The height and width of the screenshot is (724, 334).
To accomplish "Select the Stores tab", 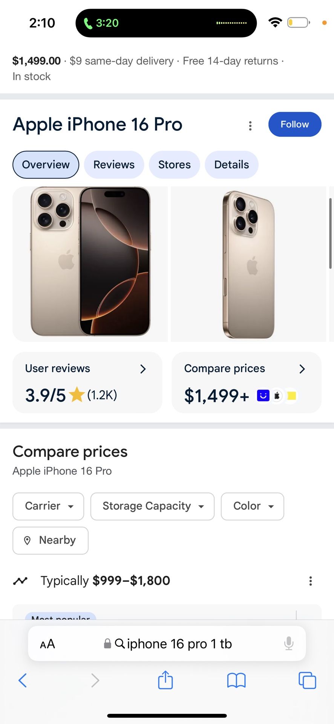I will tap(174, 165).
